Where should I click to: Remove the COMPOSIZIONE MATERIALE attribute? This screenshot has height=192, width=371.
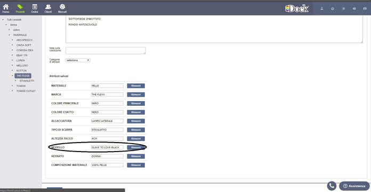[x=136, y=165]
